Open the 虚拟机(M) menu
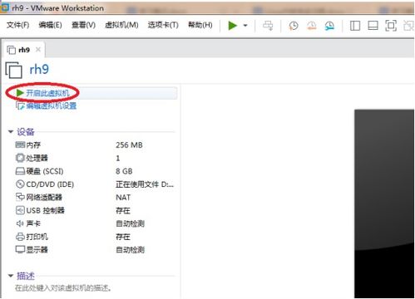The width and height of the screenshot is (415, 299). point(121,25)
